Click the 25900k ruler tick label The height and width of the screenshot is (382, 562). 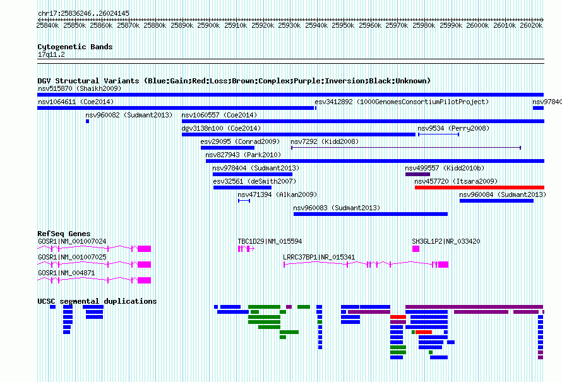click(x=208, y=25)
